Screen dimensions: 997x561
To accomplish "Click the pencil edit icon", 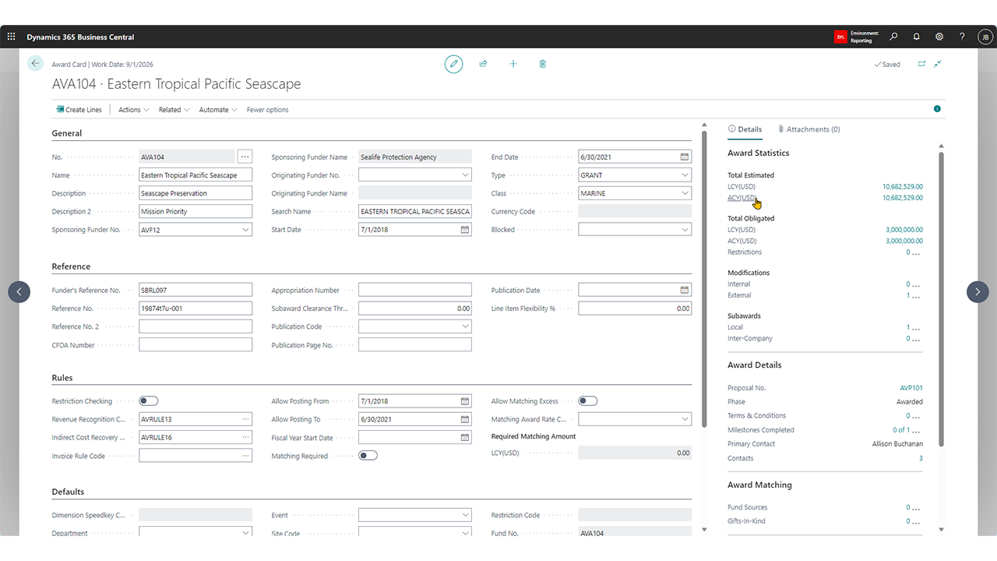I will coord(453,64).
